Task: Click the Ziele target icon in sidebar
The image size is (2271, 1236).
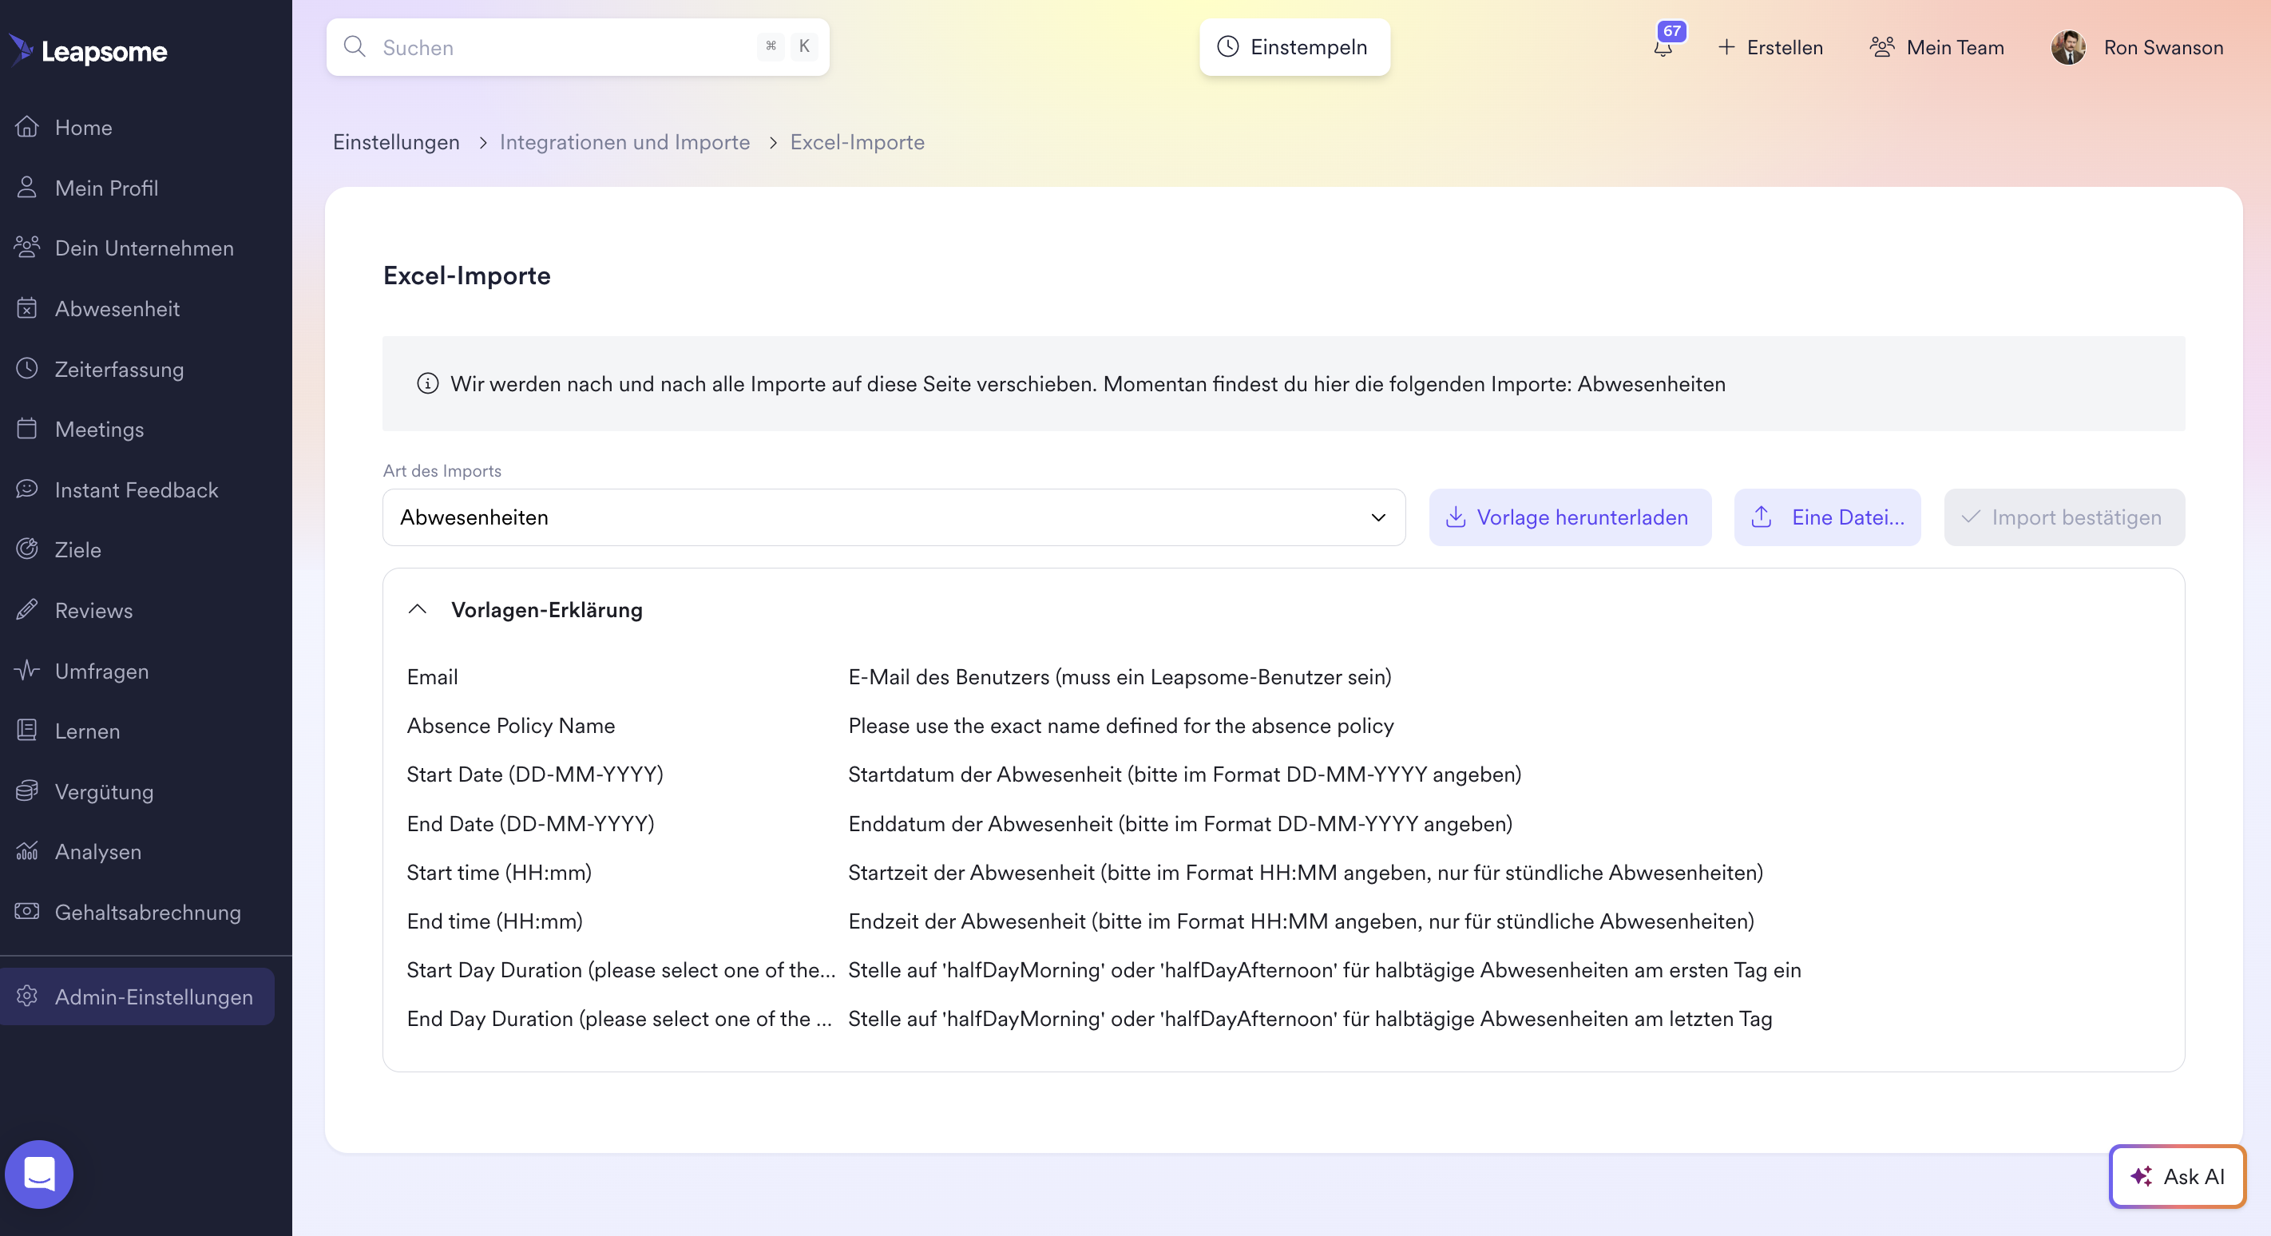Action: pyautogui.click(x=27, y=549)
